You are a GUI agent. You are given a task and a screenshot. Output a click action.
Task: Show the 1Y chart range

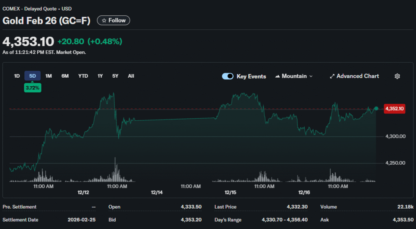[x=100, y=76]
